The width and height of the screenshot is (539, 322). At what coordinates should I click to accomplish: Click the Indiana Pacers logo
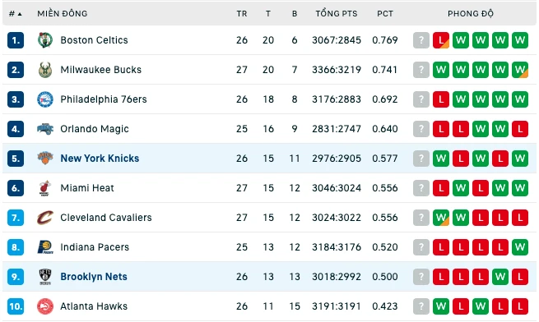tap(45, 247)
